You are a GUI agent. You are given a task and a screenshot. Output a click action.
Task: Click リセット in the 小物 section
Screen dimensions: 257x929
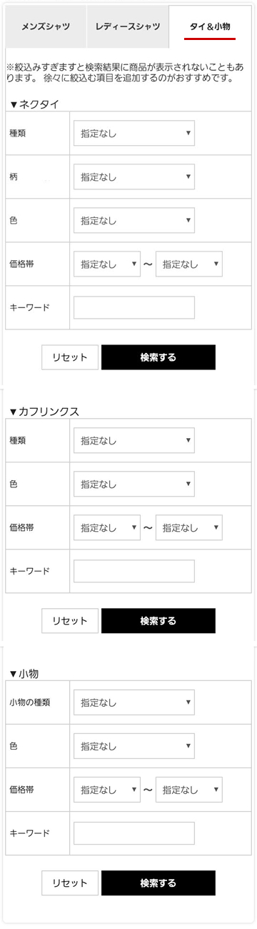click(x=70, y=883)
